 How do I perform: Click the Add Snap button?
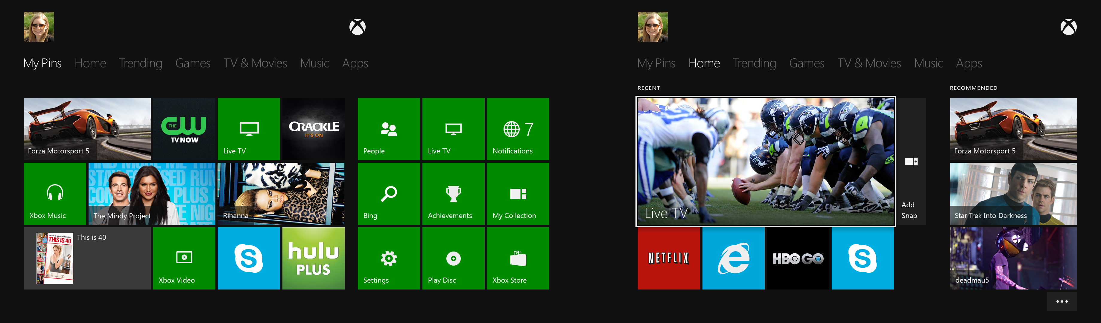pos(911,161)
